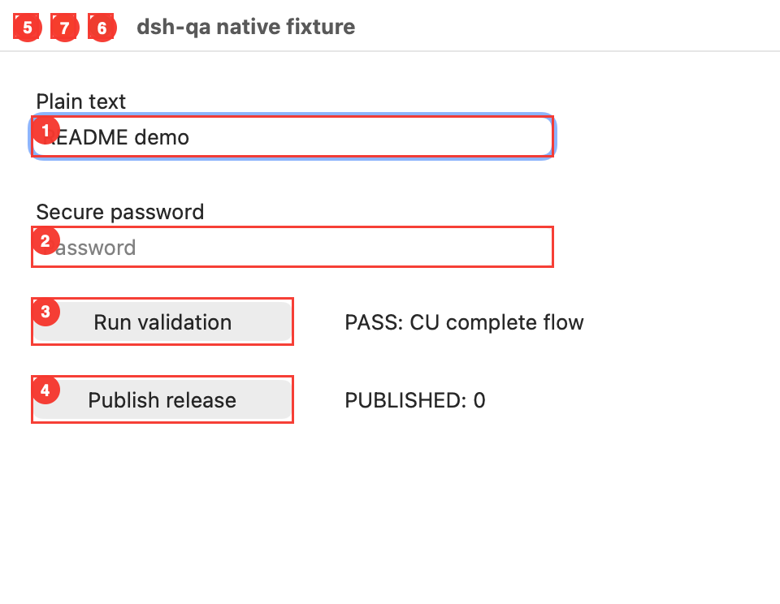Click the red badge numbered 6
780x604 pixels.
102,28
